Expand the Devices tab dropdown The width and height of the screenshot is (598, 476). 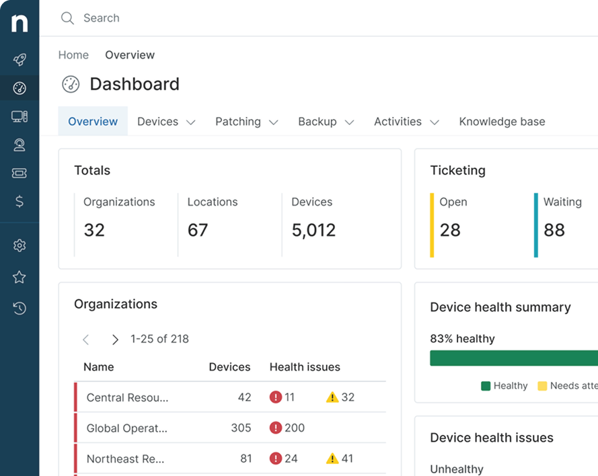tap(166, 122)
